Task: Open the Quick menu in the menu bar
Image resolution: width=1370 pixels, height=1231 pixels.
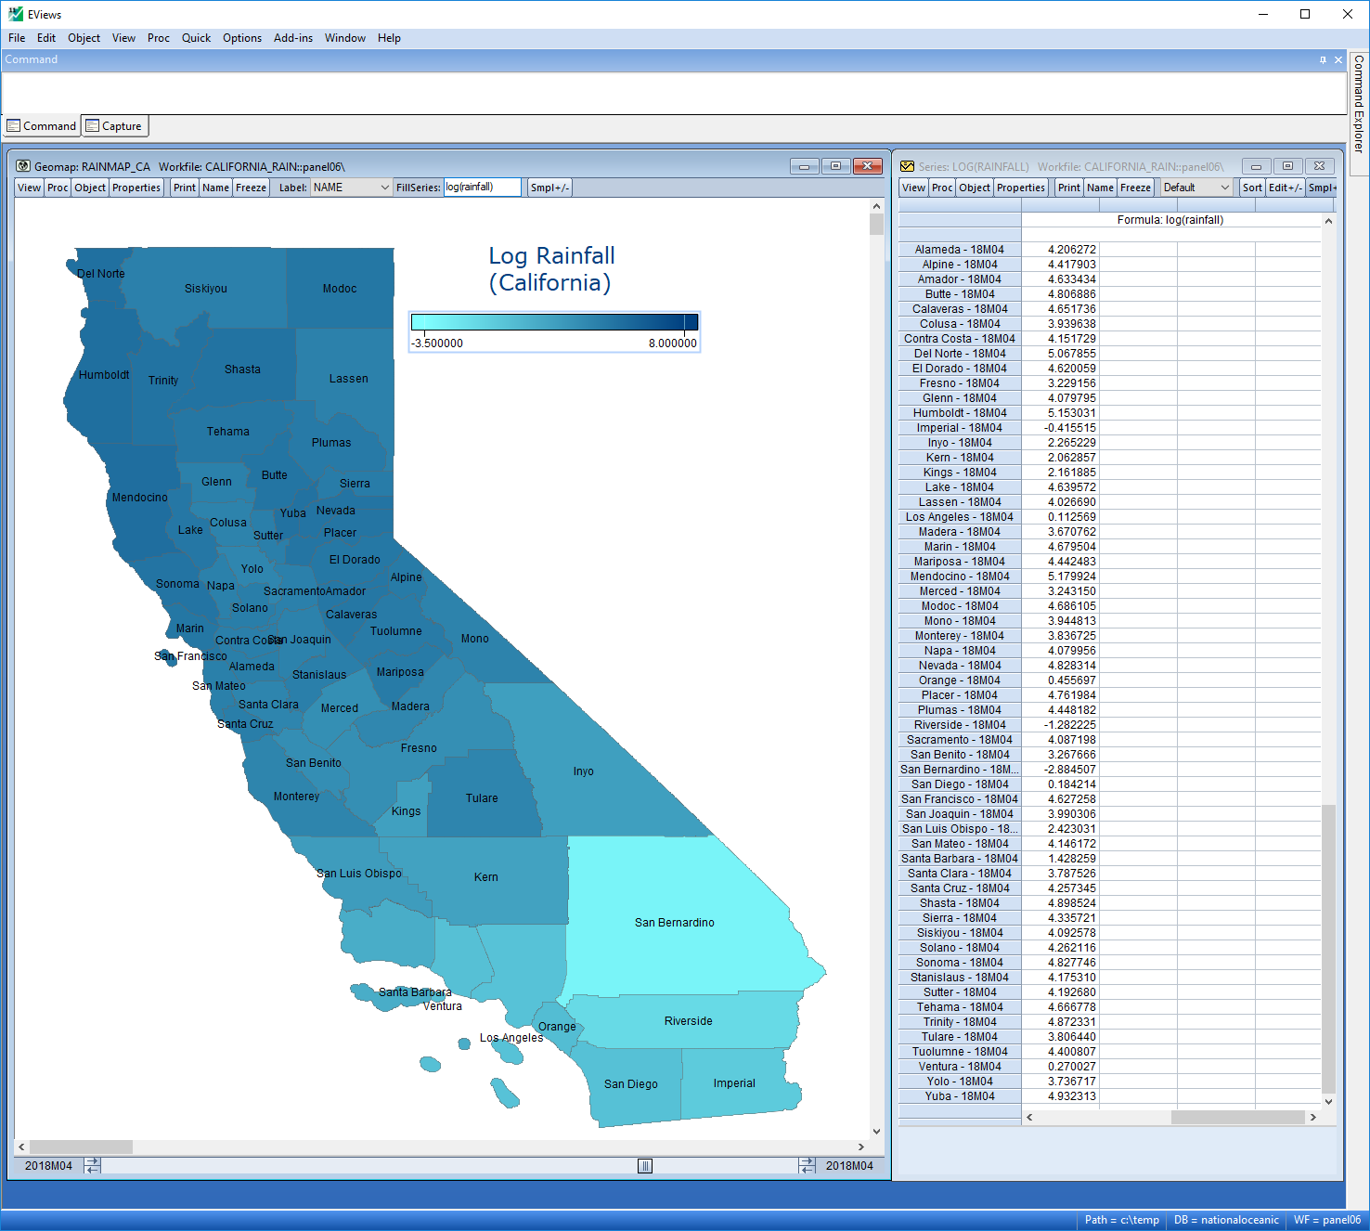Action: pos(196,38)
